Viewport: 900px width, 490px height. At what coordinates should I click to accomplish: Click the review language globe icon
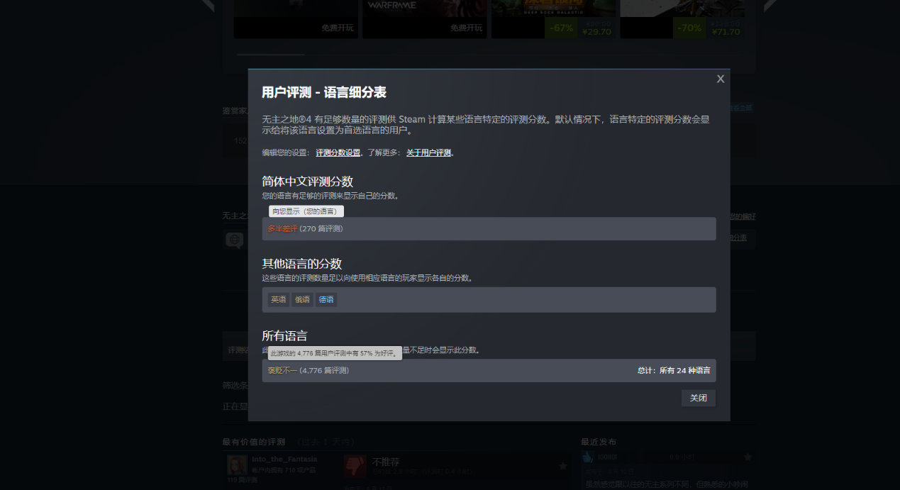pos(234,240)
